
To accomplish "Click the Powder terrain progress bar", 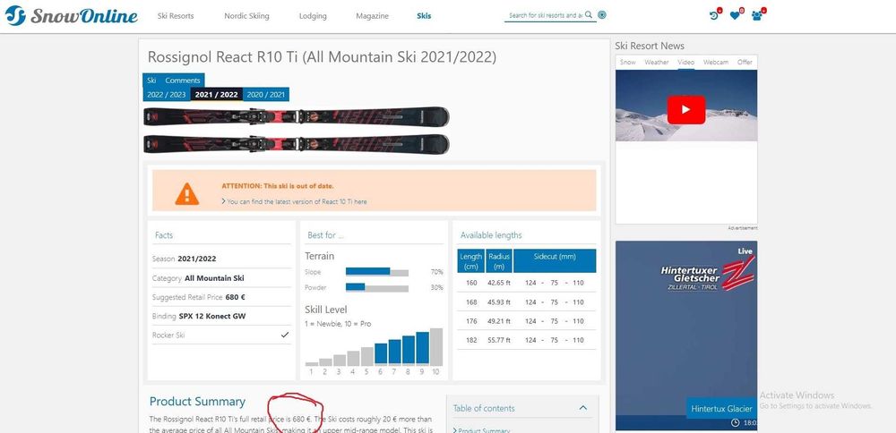I will point(377,287).
